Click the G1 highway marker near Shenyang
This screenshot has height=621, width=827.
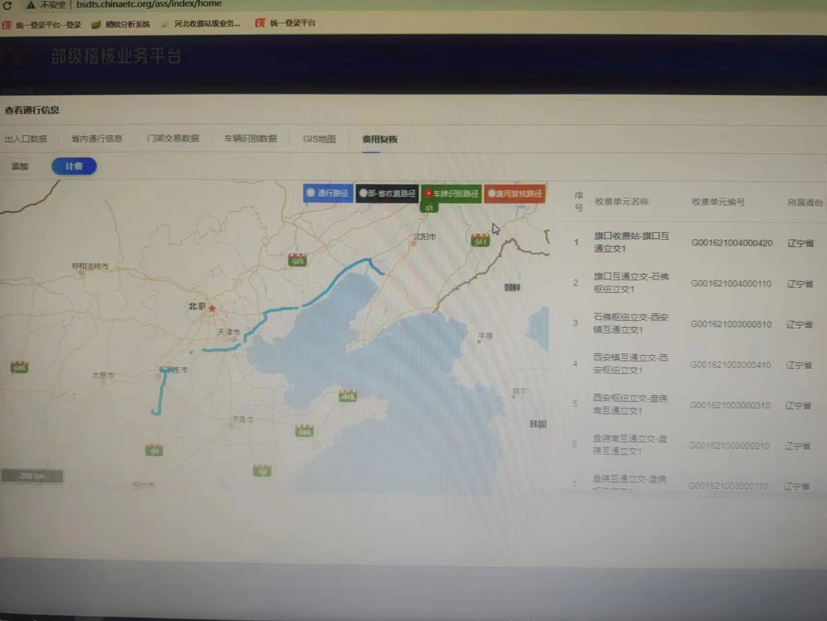pos(429,208)
